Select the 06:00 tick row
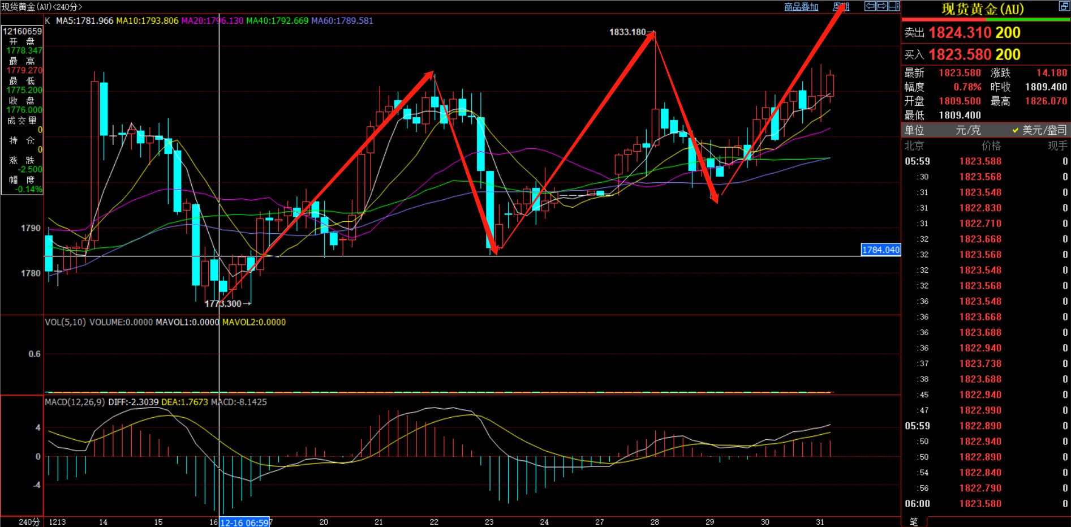The width and height of the screenshot is (1071, 527). 986,504
